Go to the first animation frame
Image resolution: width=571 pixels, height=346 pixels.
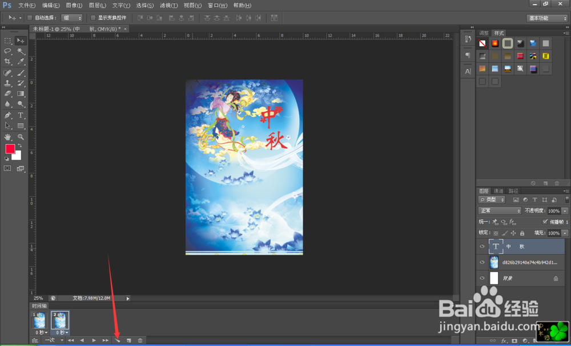(71, 340)
